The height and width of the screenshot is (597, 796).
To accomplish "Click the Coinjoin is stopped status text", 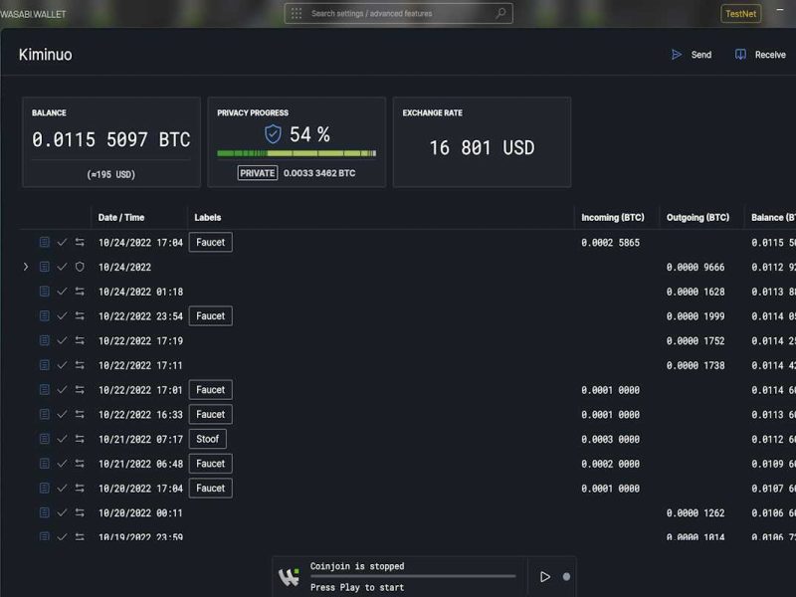I will [357, 566].
